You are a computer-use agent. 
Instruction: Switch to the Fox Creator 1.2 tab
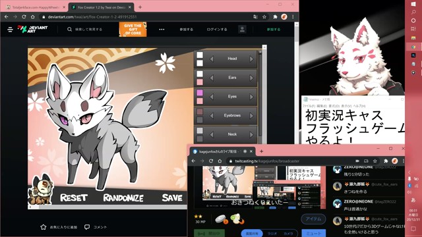(102, 7)
